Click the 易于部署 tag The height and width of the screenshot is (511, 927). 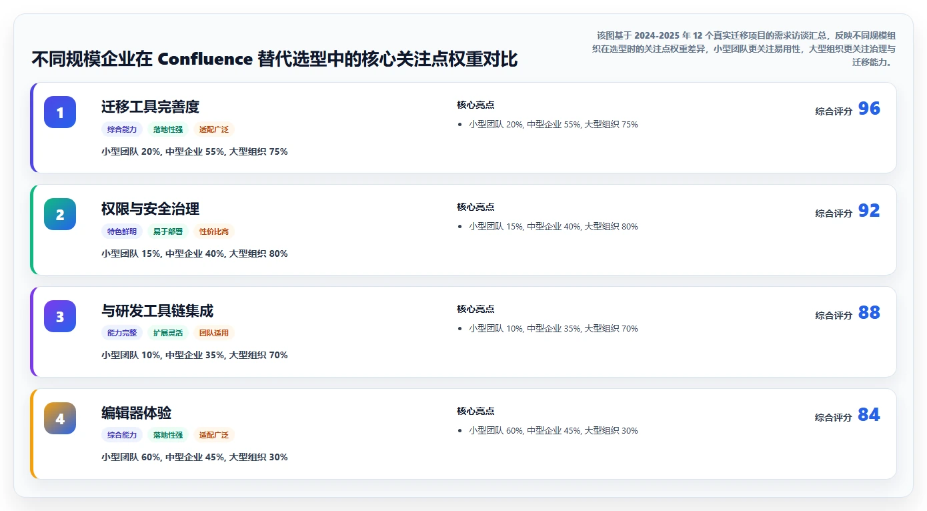point(168,231)
